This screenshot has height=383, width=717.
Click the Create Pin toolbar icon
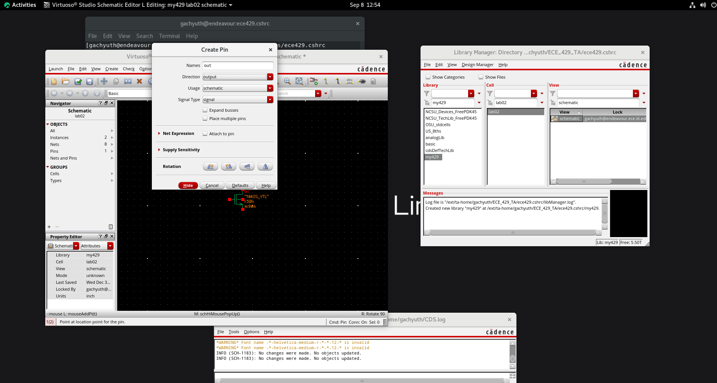pyautogui.click(x=362, y=81)
